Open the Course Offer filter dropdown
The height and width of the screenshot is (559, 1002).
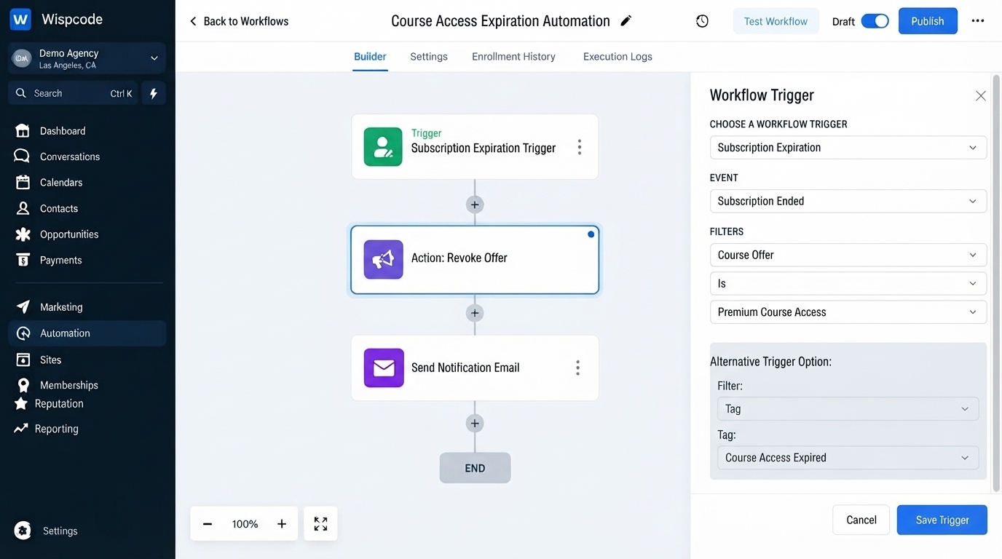coord(848,255)
